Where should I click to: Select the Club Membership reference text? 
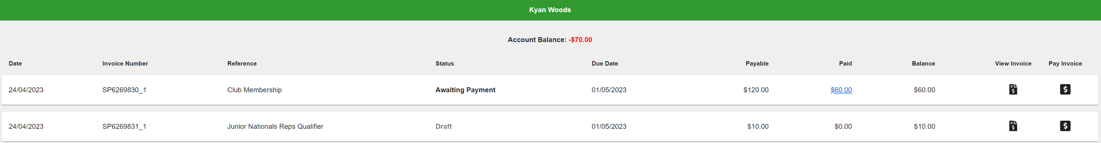pyautogui.click(x=254, y=90)
